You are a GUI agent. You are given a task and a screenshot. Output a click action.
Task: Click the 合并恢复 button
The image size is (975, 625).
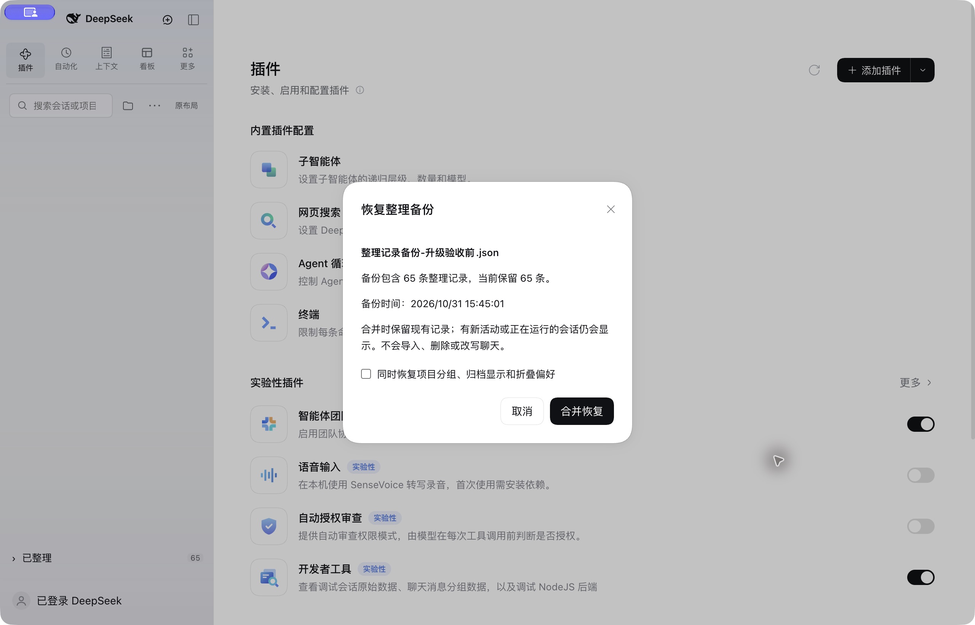coord(582,411)
